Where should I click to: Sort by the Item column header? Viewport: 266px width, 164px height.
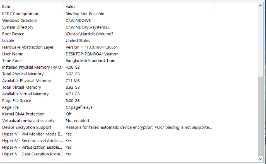point(32,7)
